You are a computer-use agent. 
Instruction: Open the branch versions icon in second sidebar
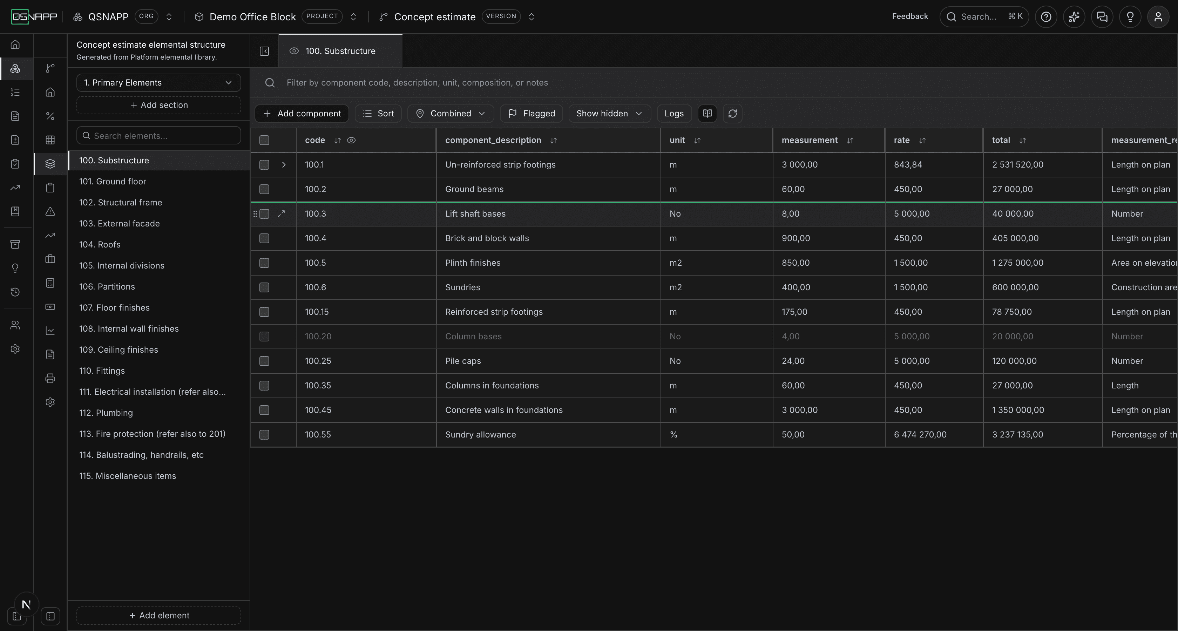pyautogui.click(x=50, y=68)
